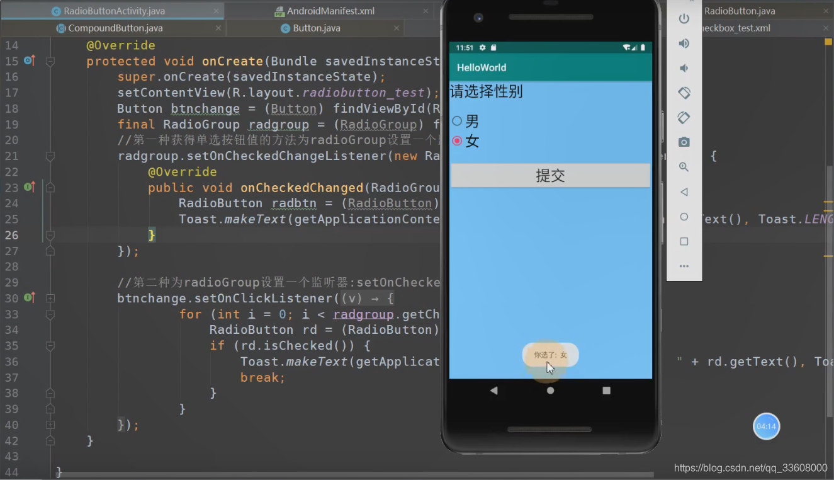
Task: Click the implements gutter icon on line 23
Action: tap(29, 187)
